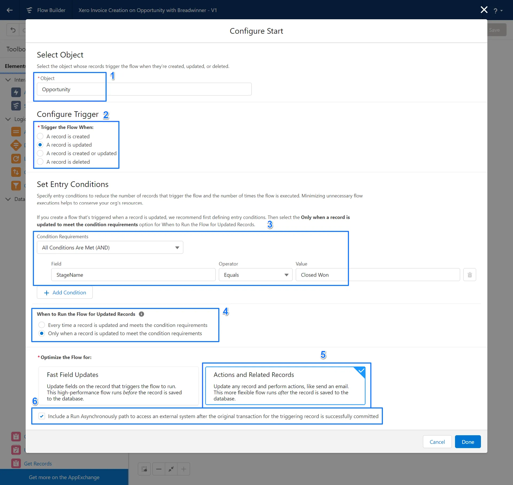This screenshot has height=485, width=513.
Task: Select the Collection Sort toolbox icon
Action: [x=16, y=172]
